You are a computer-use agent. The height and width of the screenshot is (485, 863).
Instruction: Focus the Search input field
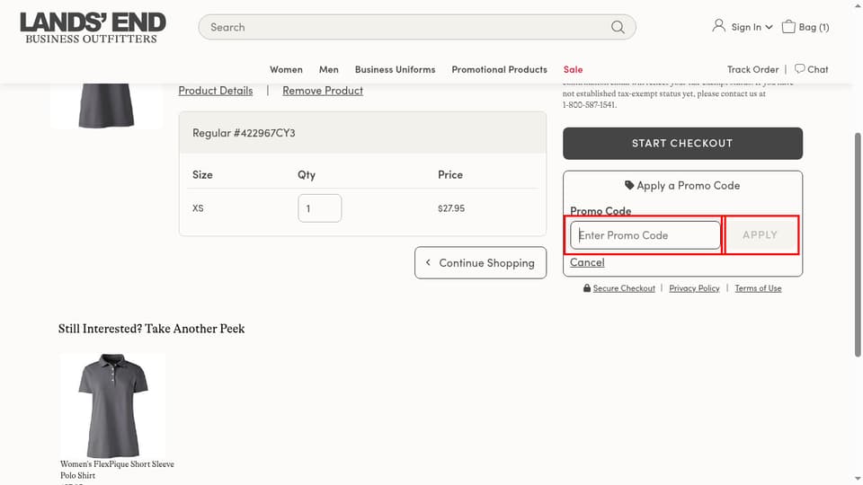[x=416, y=27]
